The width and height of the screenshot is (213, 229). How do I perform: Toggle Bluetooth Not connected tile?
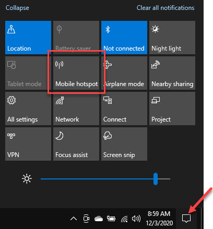[x=124, y=38]
